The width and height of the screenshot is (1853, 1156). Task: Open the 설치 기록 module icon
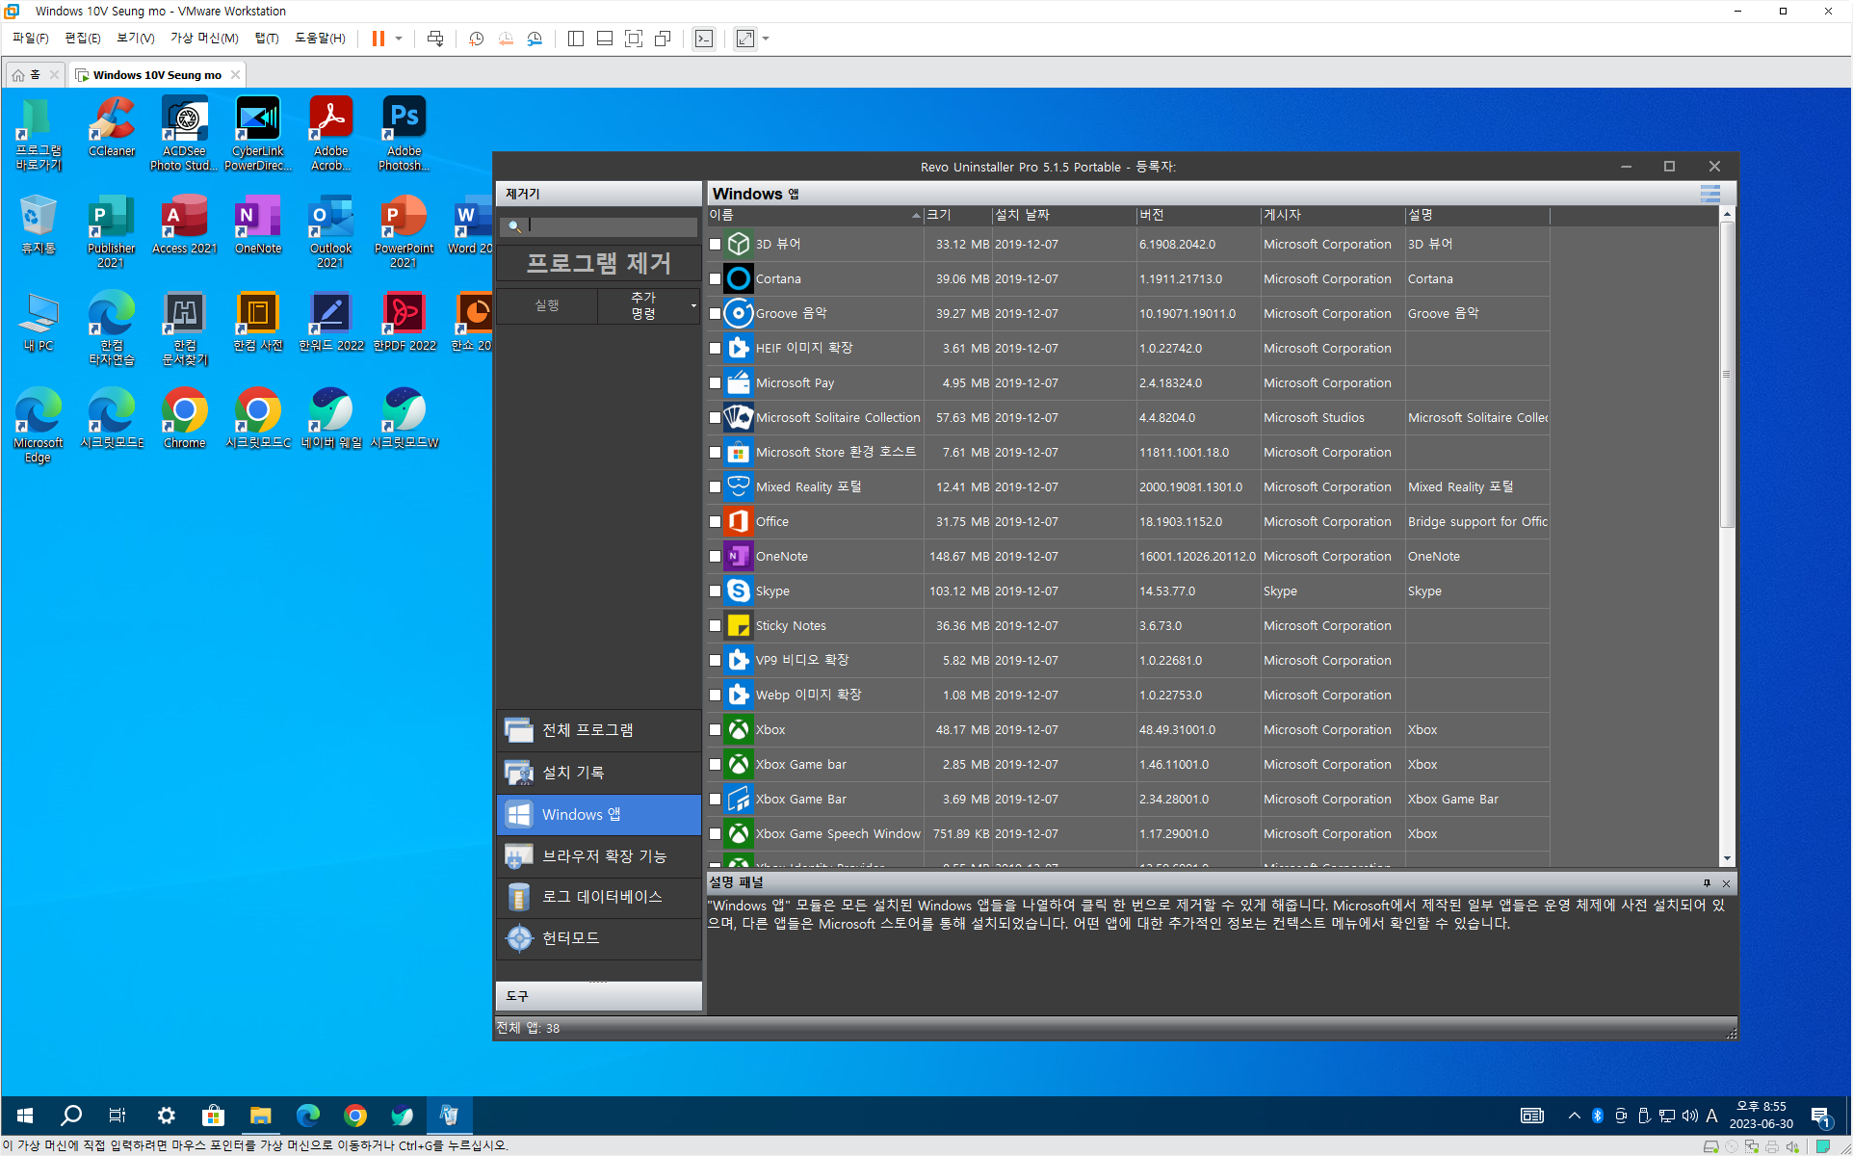pos(519,773)
